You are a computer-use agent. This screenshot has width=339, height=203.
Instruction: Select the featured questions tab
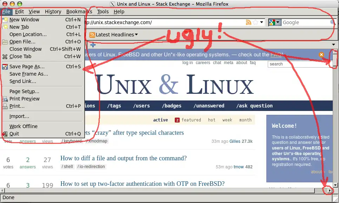(x=188, y=120)
